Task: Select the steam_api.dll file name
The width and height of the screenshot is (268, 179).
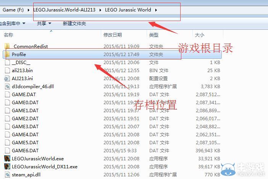Action: coord(26,174)
